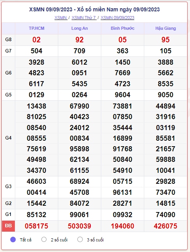Click Long An special prize 503039
190x252 pixels.
[79, 226]
